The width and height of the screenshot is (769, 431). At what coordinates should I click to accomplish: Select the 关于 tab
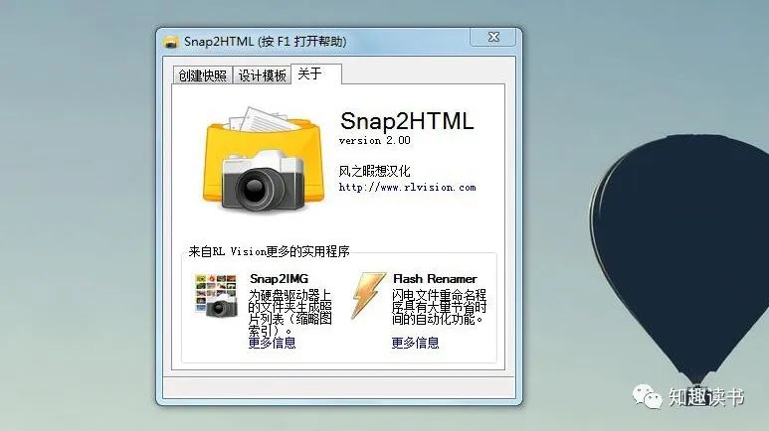[316, 73]
